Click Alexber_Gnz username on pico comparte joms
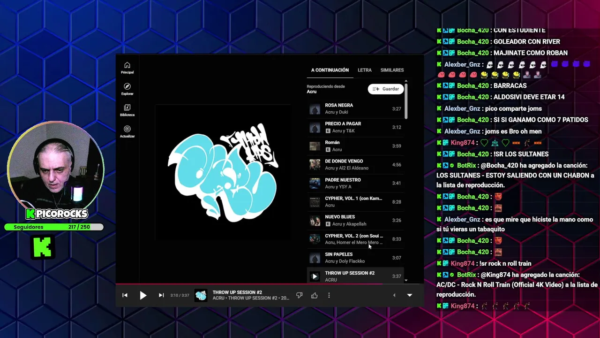 [x=462, y=108]
